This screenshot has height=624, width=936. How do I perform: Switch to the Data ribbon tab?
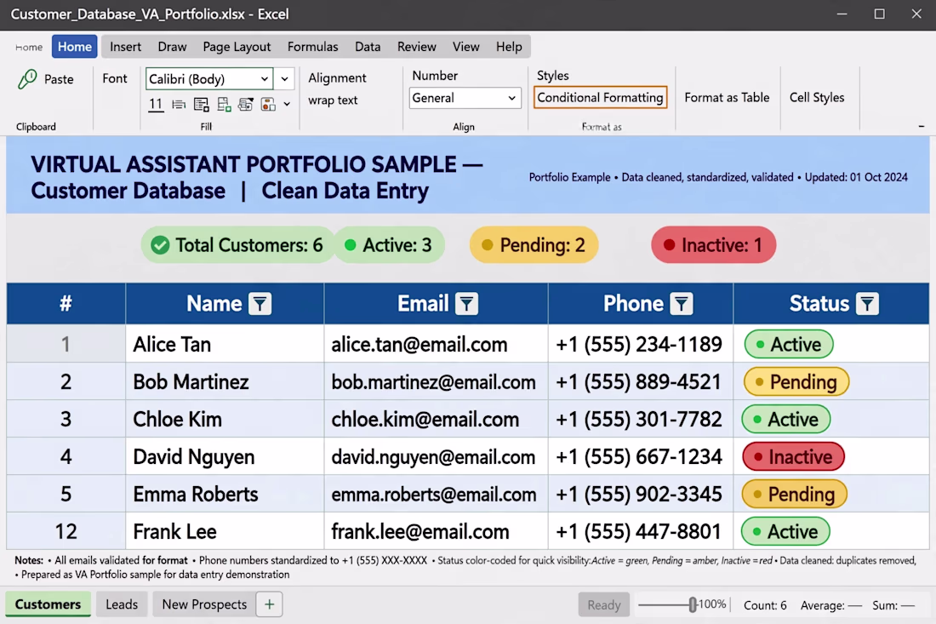click(x=368, y=47)
